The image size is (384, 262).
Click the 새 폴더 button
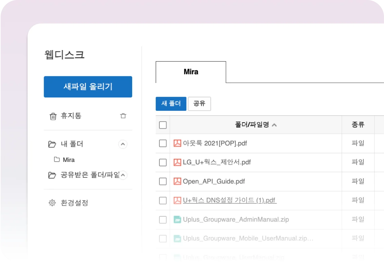171,104
